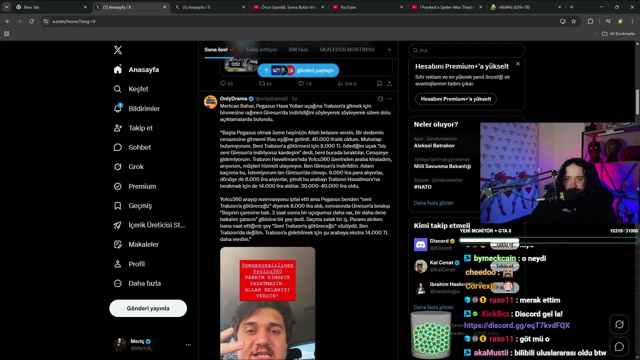Image resolution: width=640 pixels, height=360 pixels.
Task: Reload the current page
Action: coord(31,21)
